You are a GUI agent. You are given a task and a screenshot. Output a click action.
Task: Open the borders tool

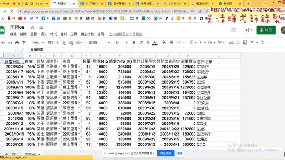[x=171, y=43]
